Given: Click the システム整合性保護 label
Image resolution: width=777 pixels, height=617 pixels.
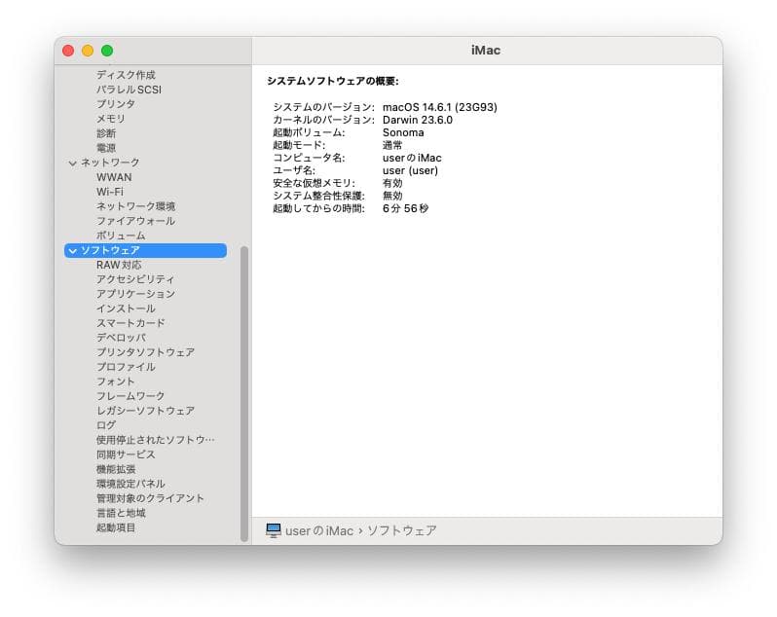Looking at the screenshot, I should point(319,196).
